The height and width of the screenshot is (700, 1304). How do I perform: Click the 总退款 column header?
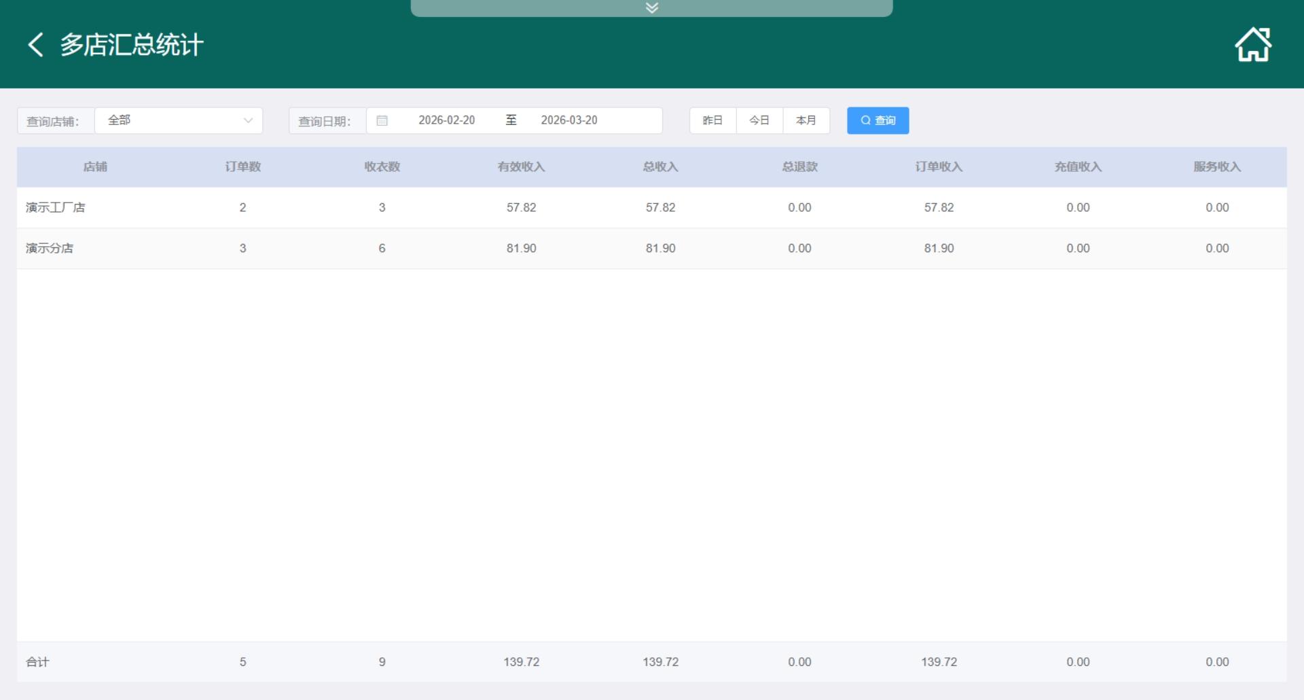[799, 167]
